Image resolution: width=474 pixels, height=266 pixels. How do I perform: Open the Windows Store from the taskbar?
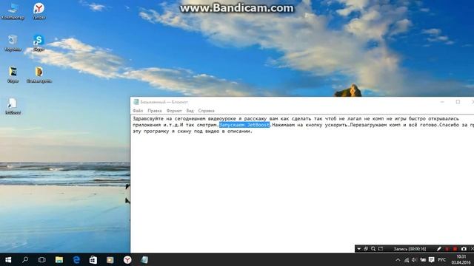click(x=93, y=259)
